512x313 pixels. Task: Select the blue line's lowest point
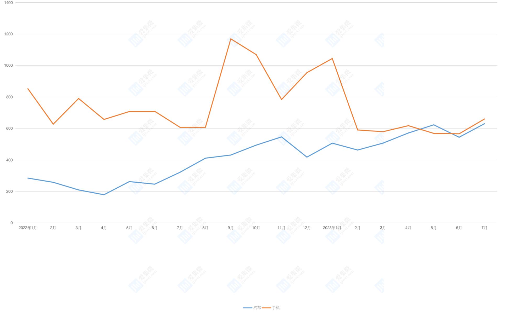[104, 195]
